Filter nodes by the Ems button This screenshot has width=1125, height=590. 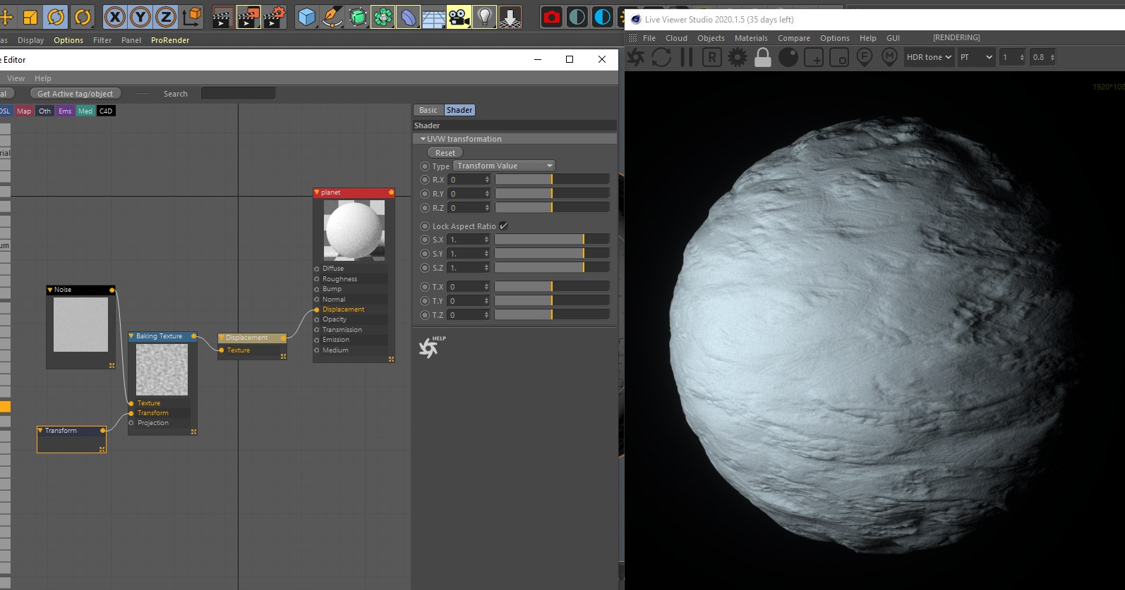pyautogui.click(x=65, y=111)
